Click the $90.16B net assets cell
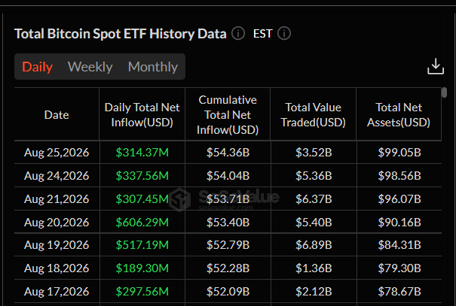 tap(399, 223)
